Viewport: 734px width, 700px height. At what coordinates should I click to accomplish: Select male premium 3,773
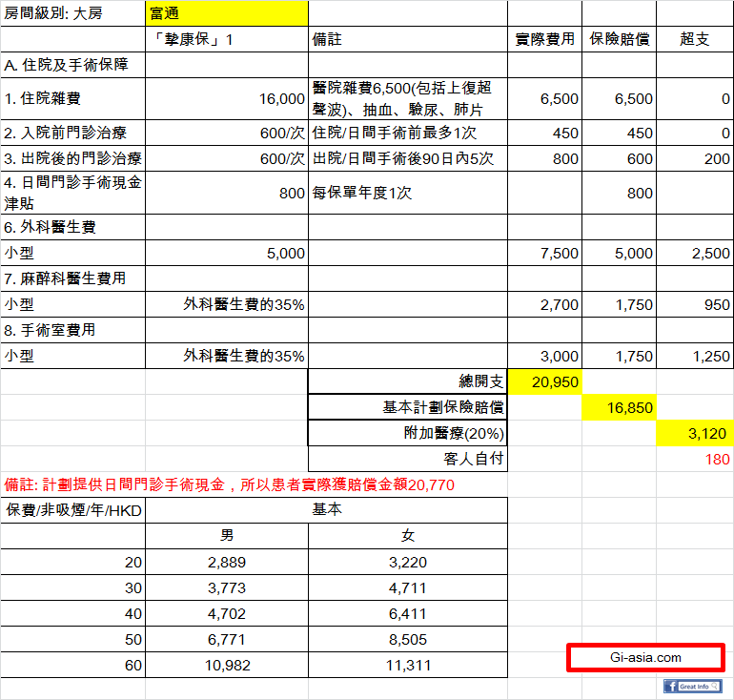point(227,587)
